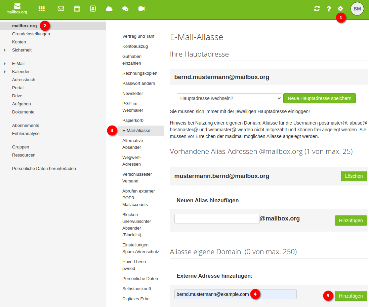Open the address book icon in top bar
Screen dimensions: 369x307
click(93, 9)
